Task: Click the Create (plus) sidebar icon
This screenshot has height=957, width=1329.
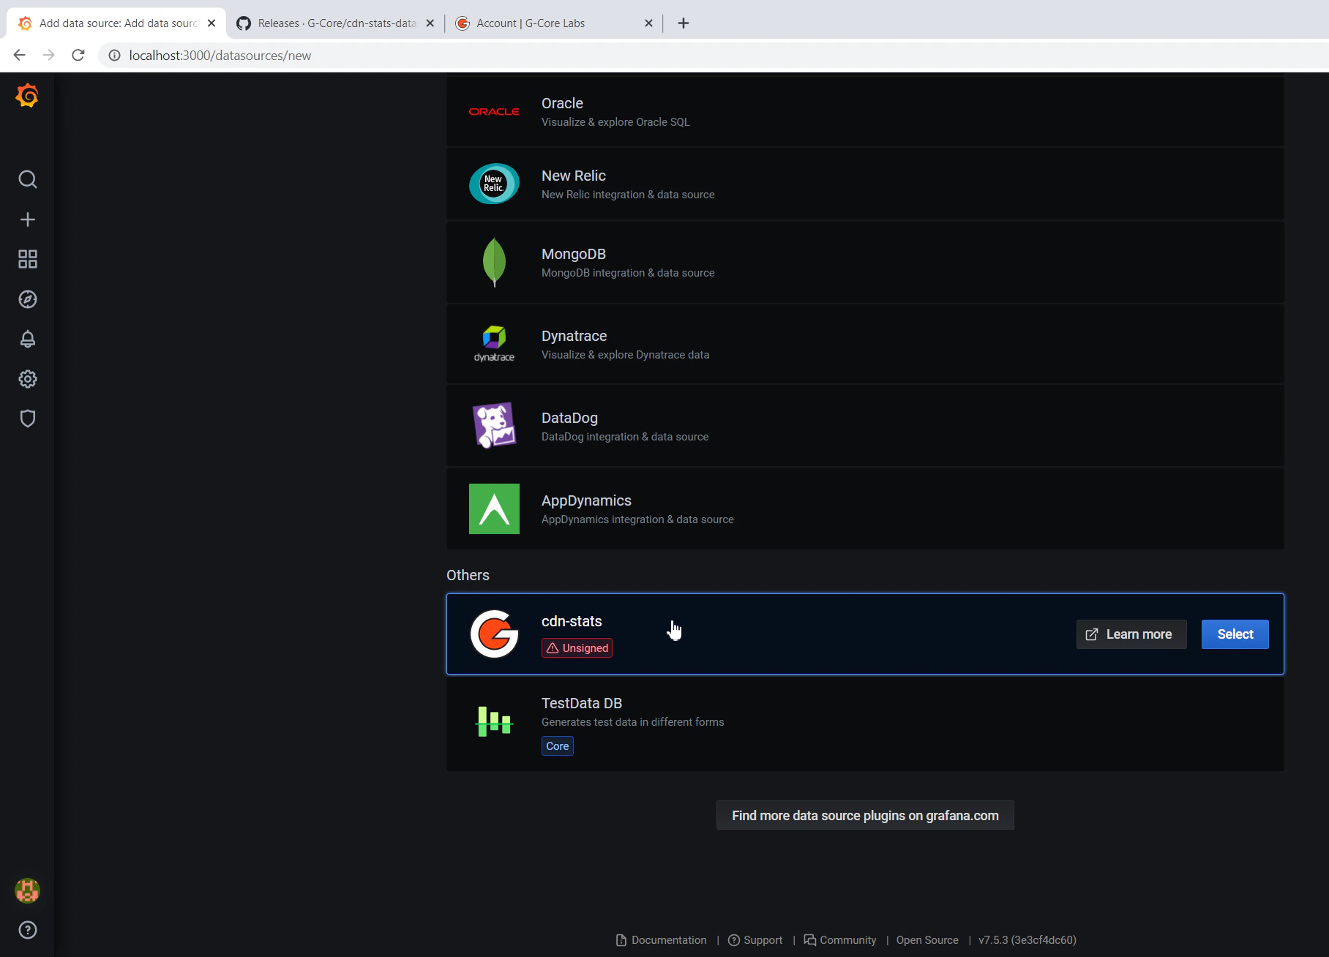Action: click(27, 219)
